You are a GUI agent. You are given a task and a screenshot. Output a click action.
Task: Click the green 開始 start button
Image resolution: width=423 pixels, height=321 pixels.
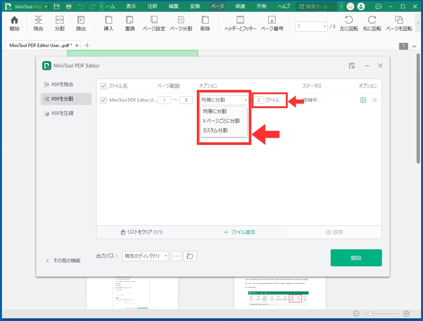(x=356, y=258)
